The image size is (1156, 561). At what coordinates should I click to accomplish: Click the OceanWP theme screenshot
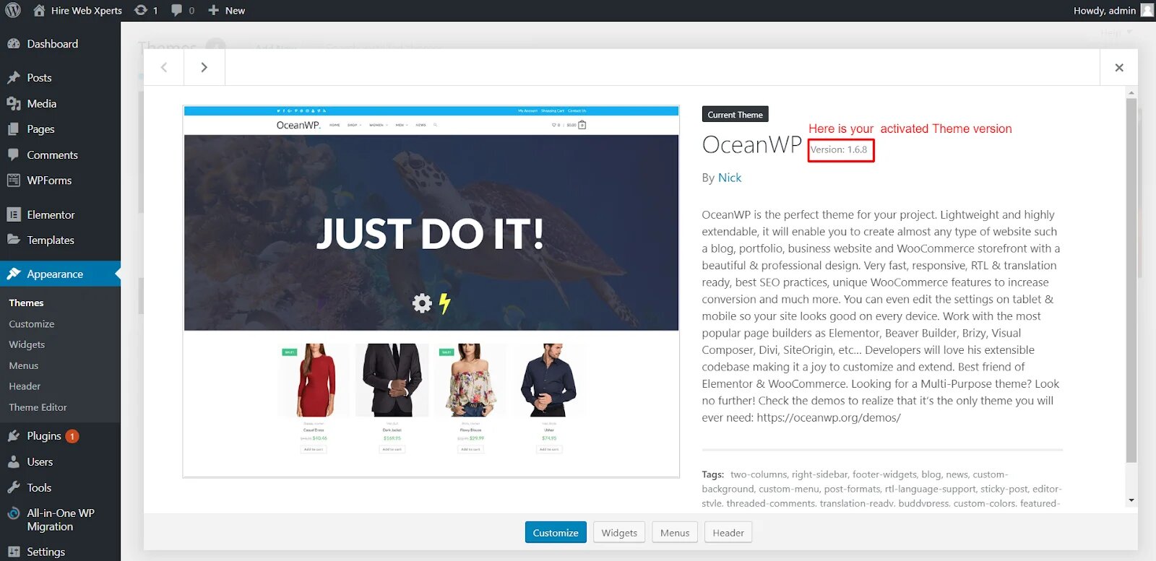[431, 291]
